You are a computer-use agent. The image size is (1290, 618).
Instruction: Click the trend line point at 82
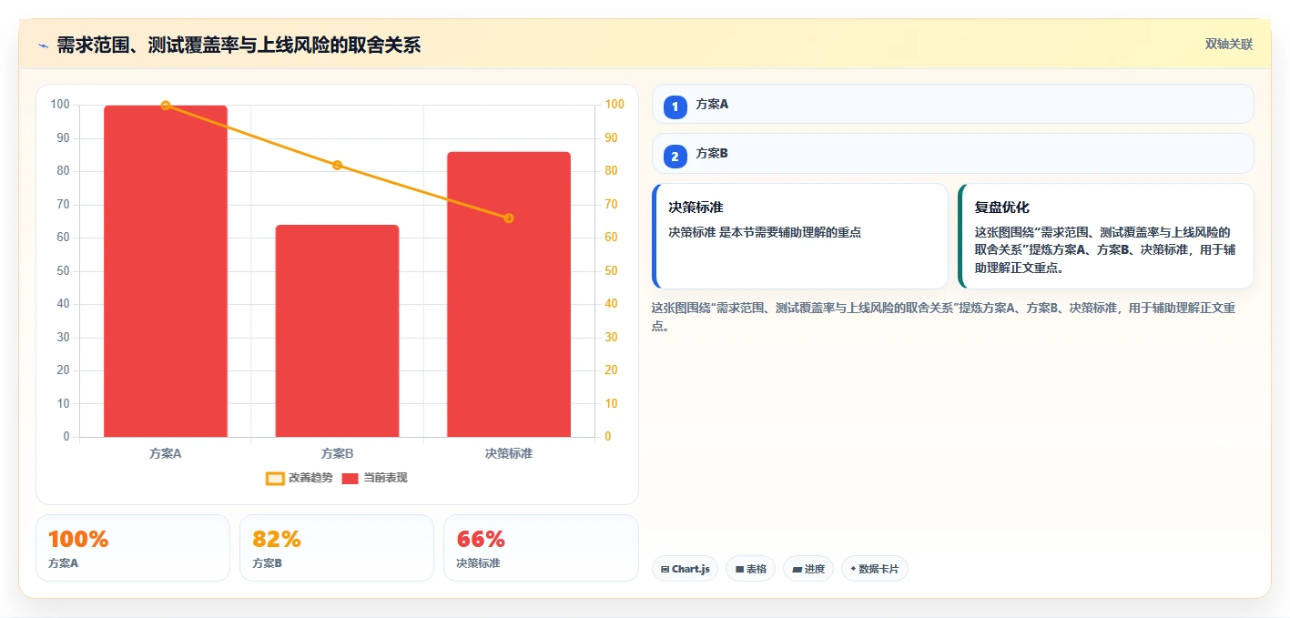(337, 165)
